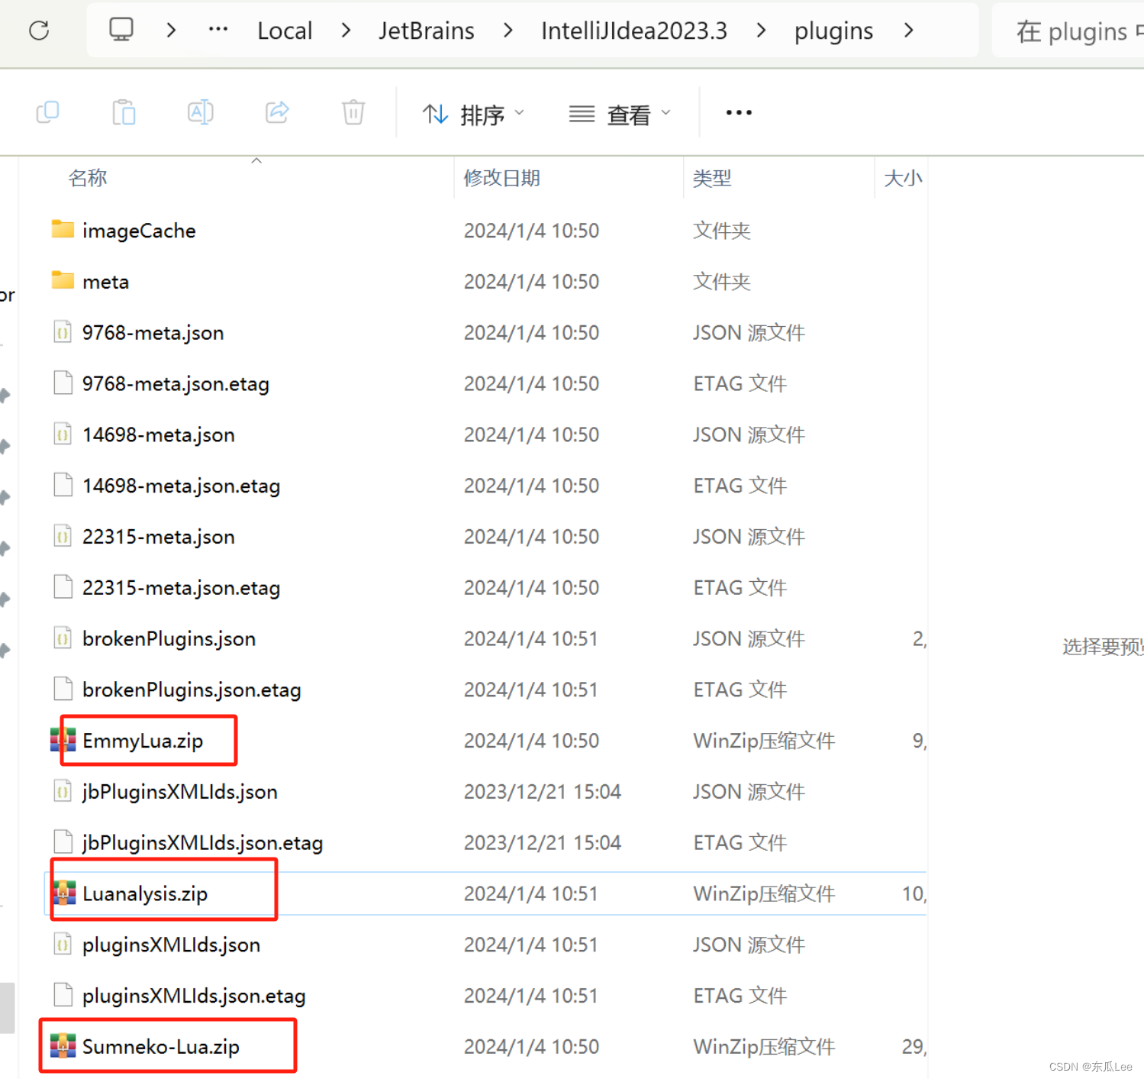
Task: Select the Sumneko-Lua.zip WinZip icon
Action: tap(63, 1046)
